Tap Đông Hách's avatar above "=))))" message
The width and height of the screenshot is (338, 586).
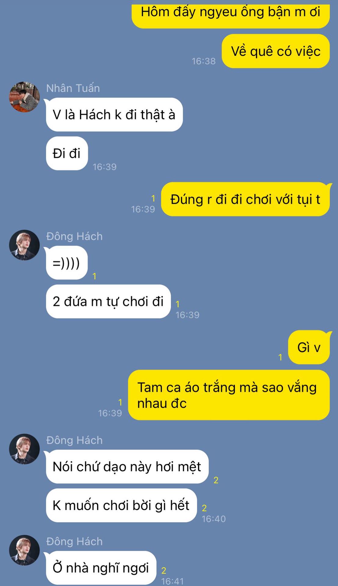coord(24,245)
